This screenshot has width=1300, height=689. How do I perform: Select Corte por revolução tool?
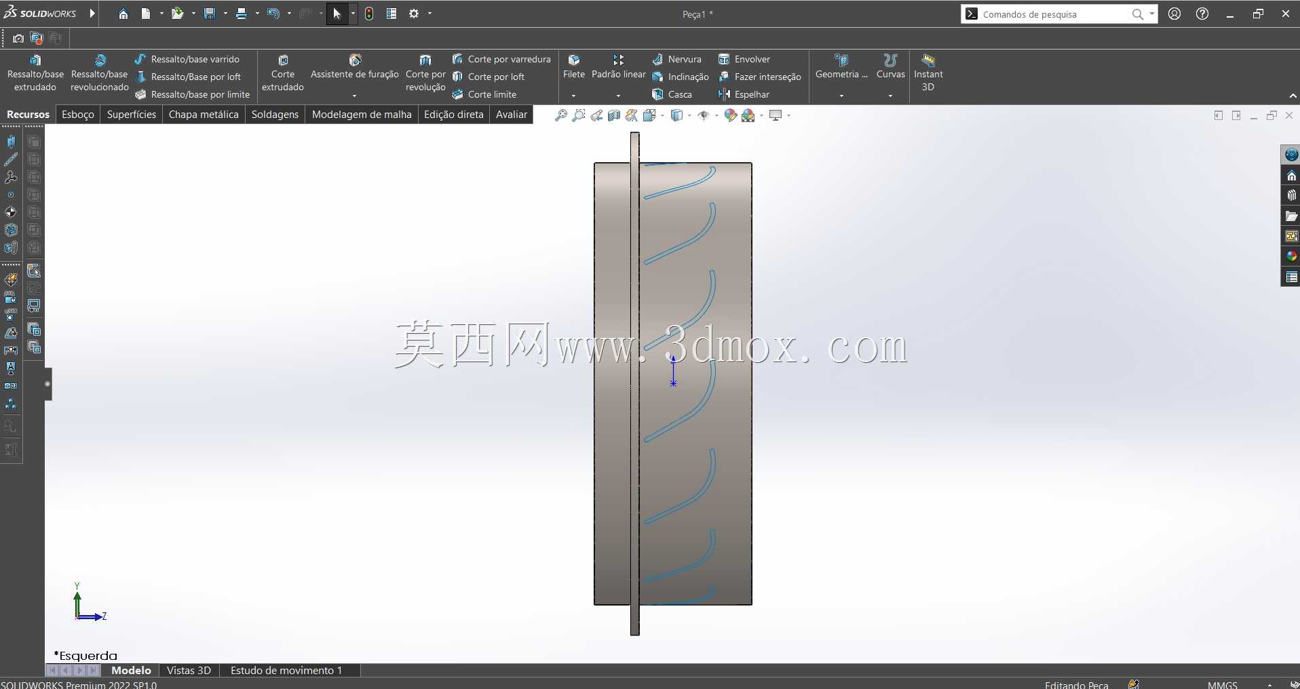pos(425,73)
